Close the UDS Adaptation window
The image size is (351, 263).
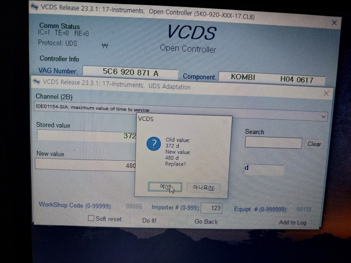pos(326,93)
